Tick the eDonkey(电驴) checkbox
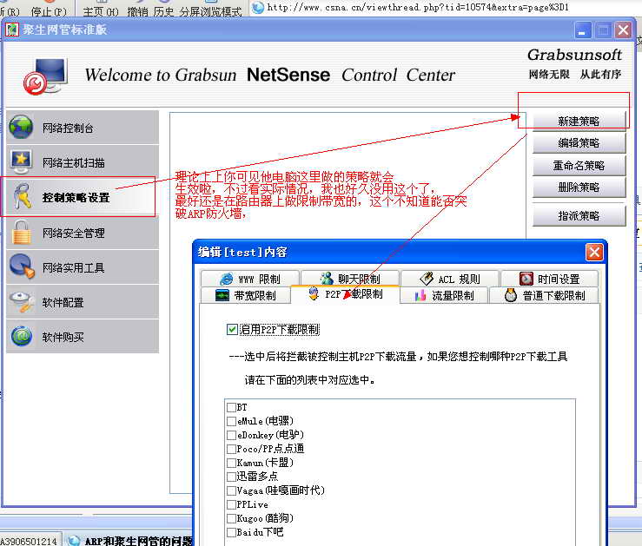642x546 pixels. [x=231, y=435]
